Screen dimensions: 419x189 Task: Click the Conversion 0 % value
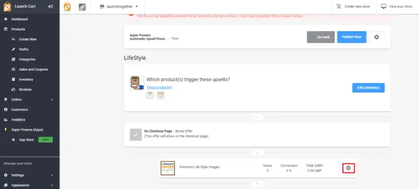pyautogui.click(x=289, y=171)
